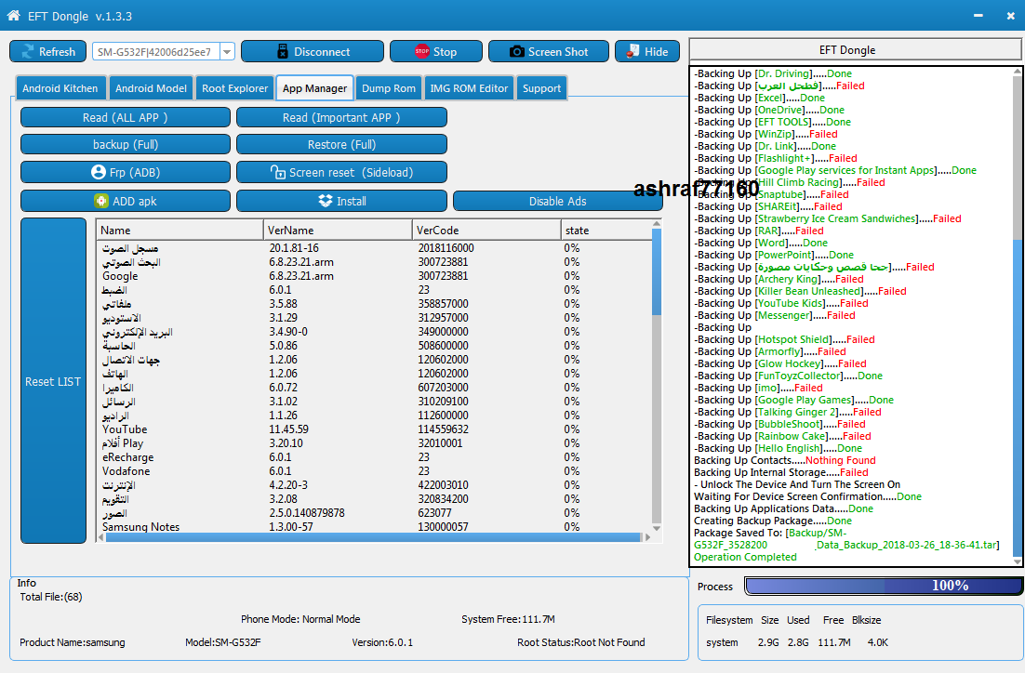Click Backing Up [Google Play Games] log line
1025x673 pixels.
pos(793,400)
